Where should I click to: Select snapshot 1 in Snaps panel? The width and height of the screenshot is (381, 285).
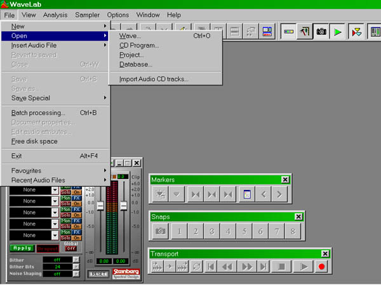[179, 231]
